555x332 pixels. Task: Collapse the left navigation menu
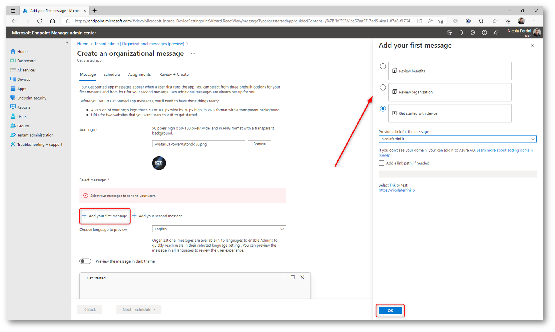[67, 42]
